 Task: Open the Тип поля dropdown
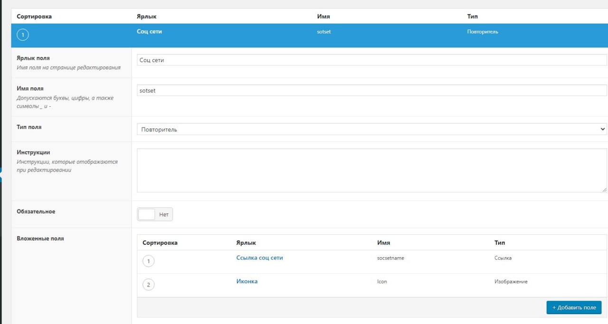[x=372, y=129]
